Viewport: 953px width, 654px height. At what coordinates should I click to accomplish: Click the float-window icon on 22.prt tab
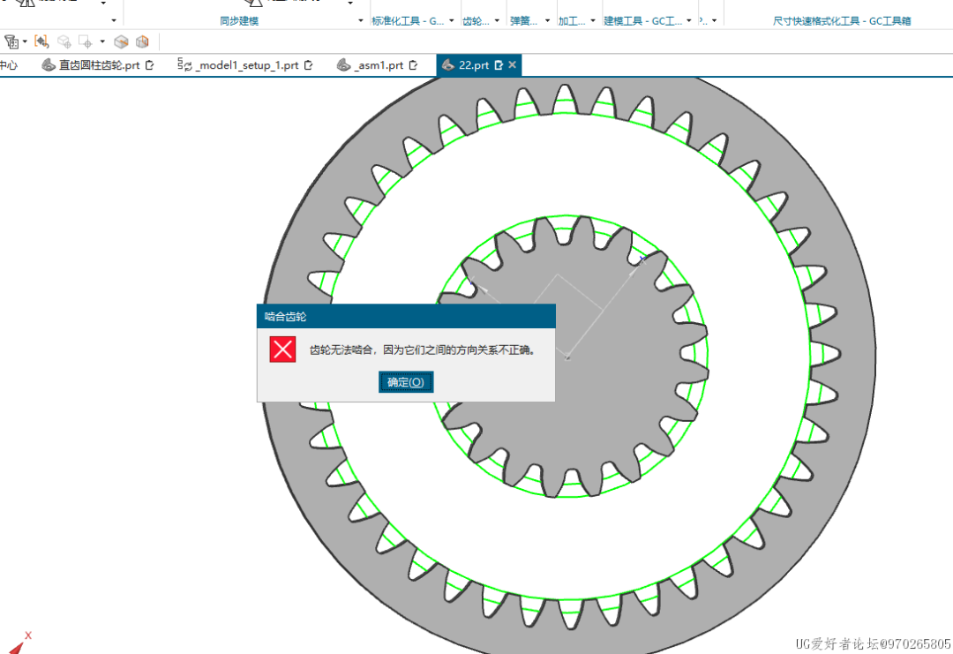499,65
